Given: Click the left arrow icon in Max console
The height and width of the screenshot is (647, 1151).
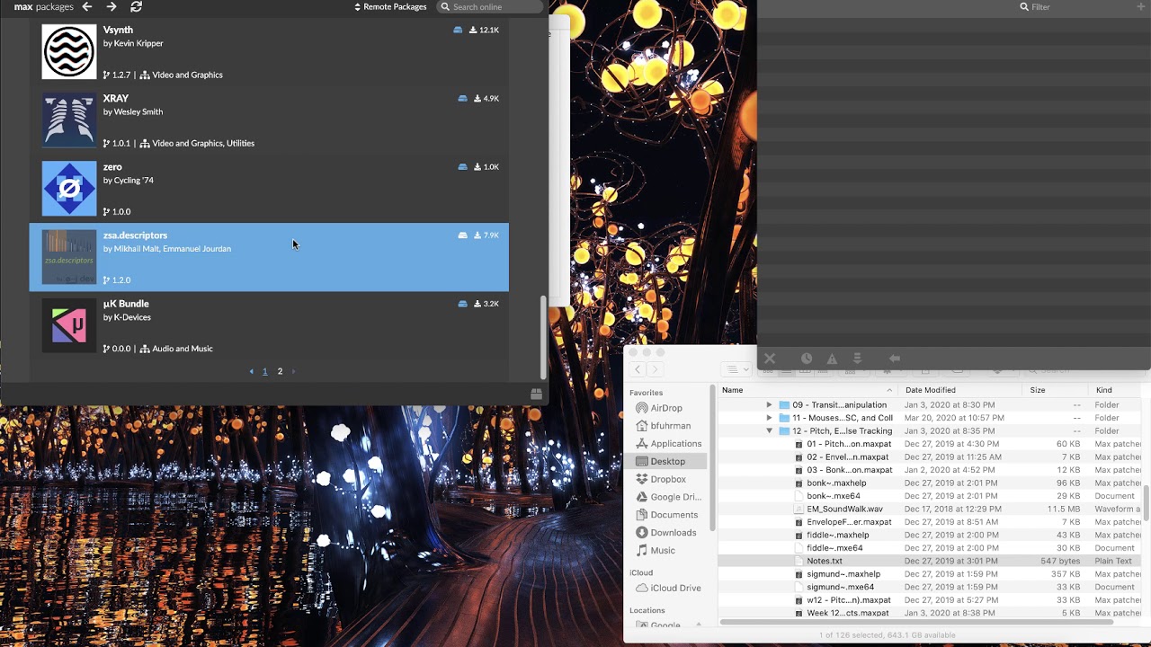Looking at the screenshot, I should 895,359.
